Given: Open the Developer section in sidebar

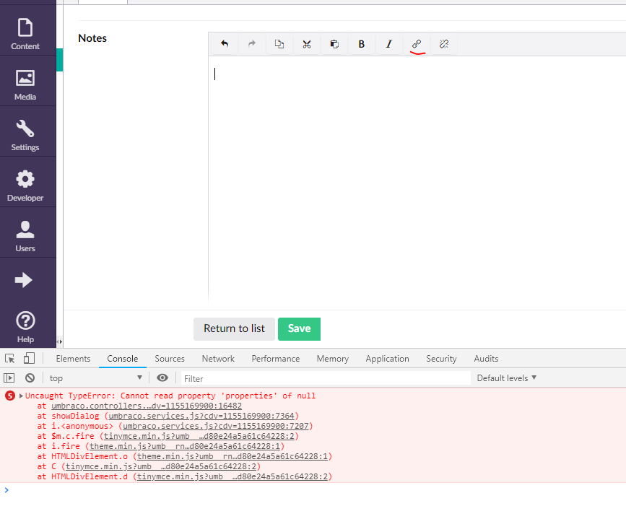Looking at the screenshot, I should [x=25, y=185].
